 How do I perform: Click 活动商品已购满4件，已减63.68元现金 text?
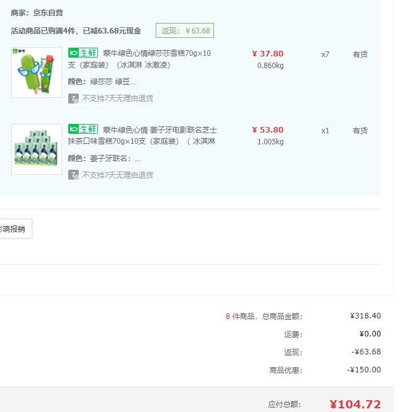coord(76,31)
